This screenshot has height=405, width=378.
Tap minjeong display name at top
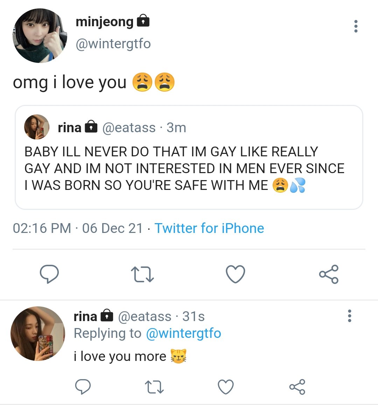point(105,22)
